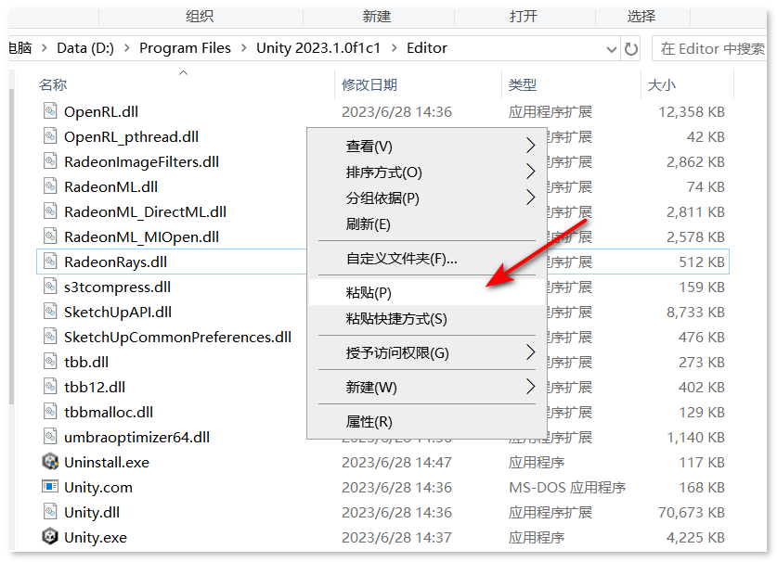Screen dimensions: 777x562
Task: Click size value 70,673 KB
Action: click(x=692, y=512)
